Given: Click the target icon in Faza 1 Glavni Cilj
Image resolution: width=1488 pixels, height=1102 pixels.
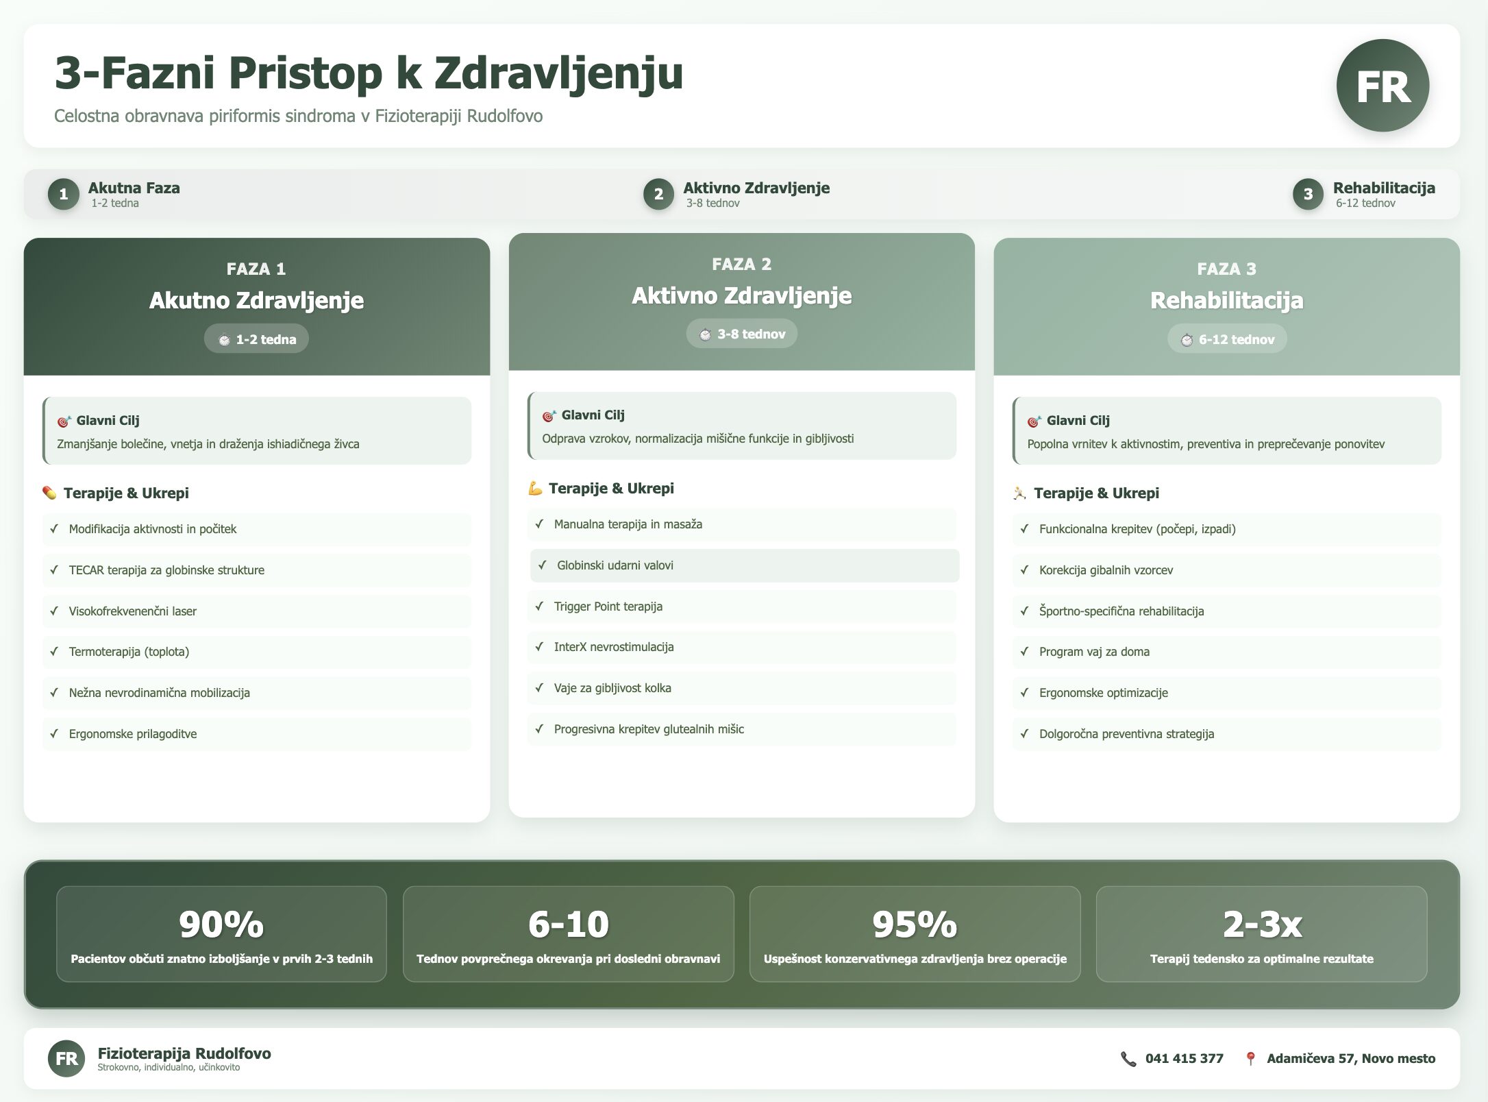Looking at the screenshot, I should point(64,421).
